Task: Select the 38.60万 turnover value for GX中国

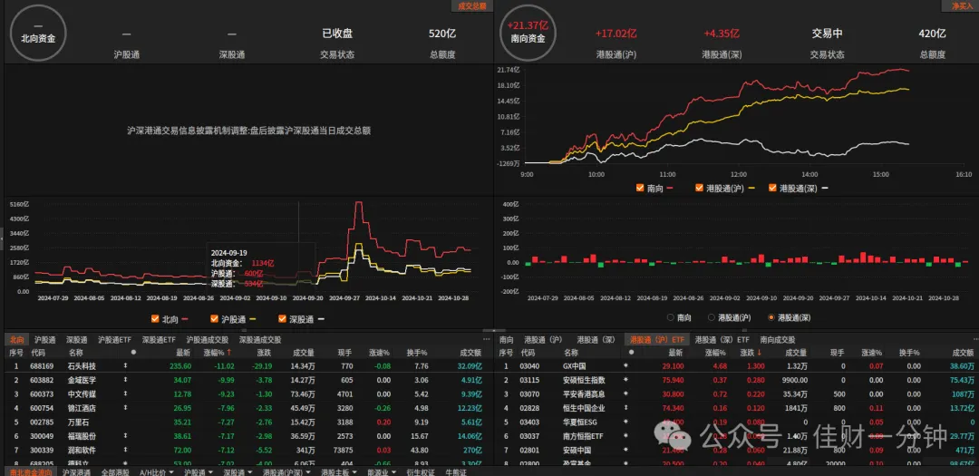Action: (x=962, y=365)
